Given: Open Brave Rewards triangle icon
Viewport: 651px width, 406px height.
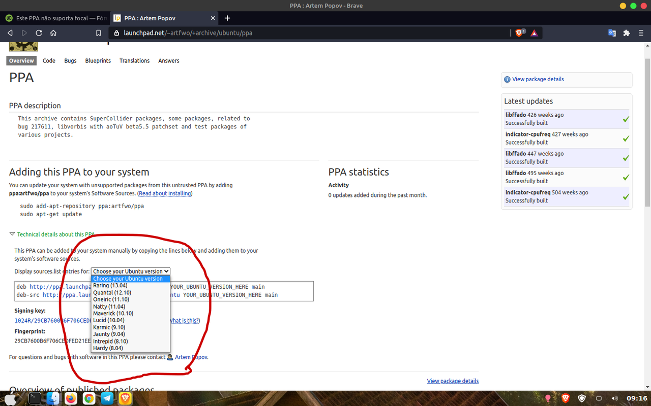Looking at the screenshot, I should [534, 33].
